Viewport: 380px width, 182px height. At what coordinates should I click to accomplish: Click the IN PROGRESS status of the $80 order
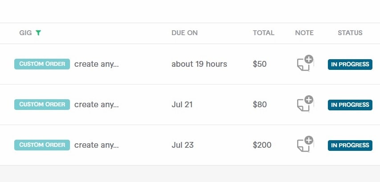(x=350, y=105)
